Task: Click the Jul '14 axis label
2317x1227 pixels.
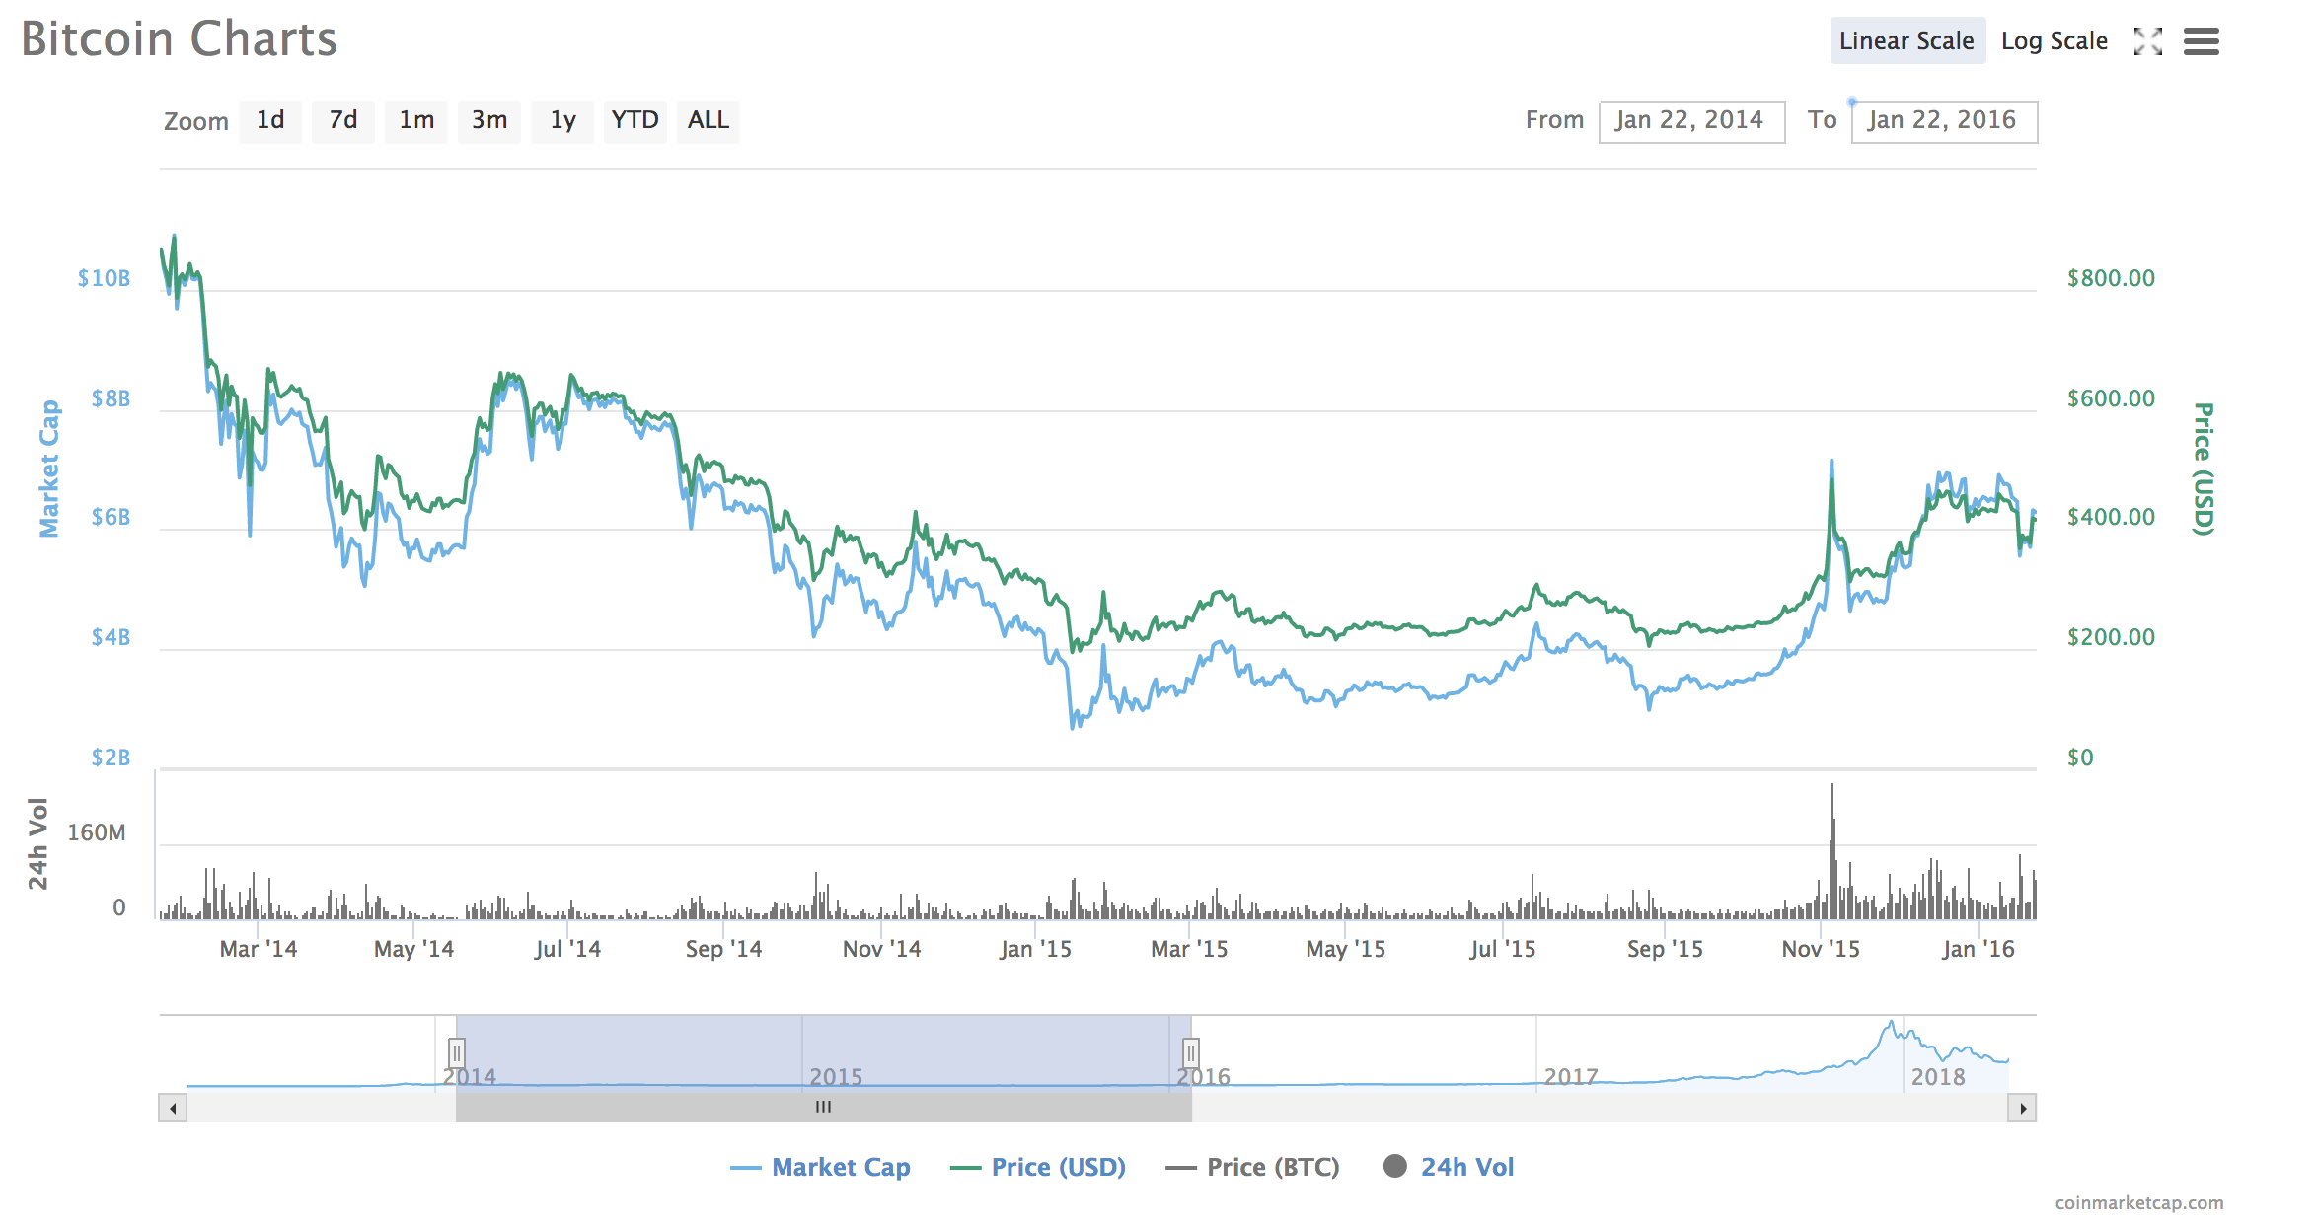Action: tap(567, 949)
